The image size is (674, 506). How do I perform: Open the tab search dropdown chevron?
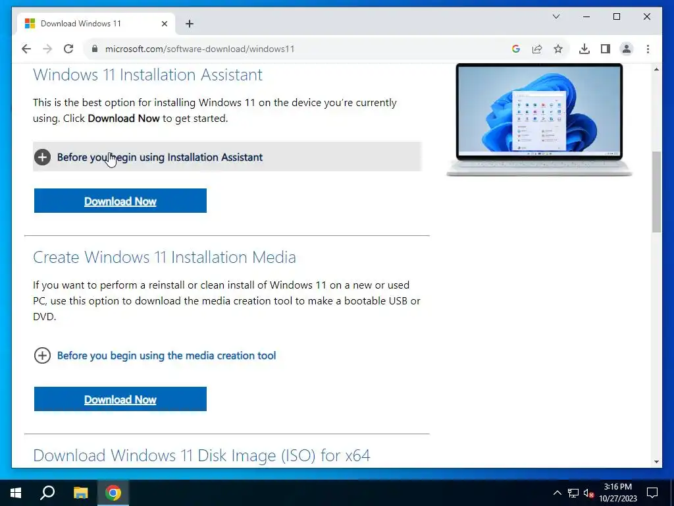tap(556, 16)
